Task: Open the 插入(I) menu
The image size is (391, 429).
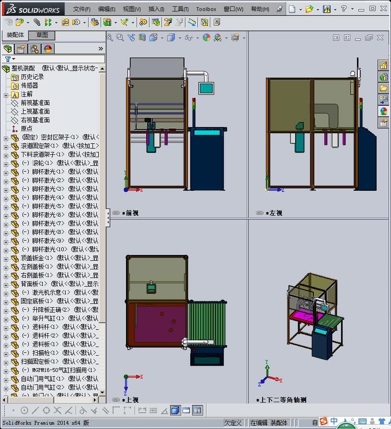Action: pos(156,9)
